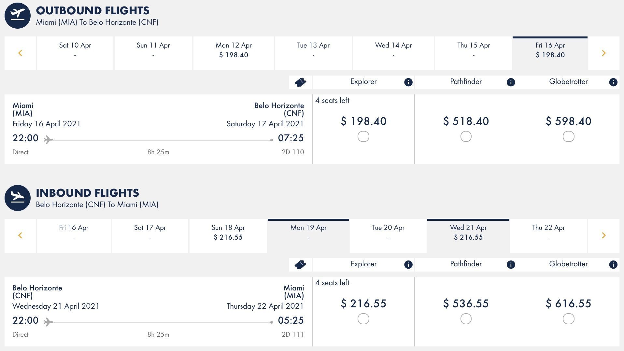Select outbound Pathfinder fare $518.40 radio
624x351 pixels.
pyautogui.click(x=466, y=136)
